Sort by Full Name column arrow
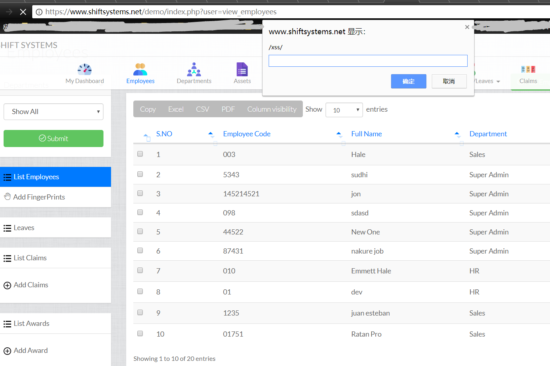550x366 pixels. point(457,134)
